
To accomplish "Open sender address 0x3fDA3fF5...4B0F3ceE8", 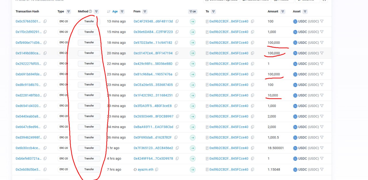I will click(x=153, y=106).
